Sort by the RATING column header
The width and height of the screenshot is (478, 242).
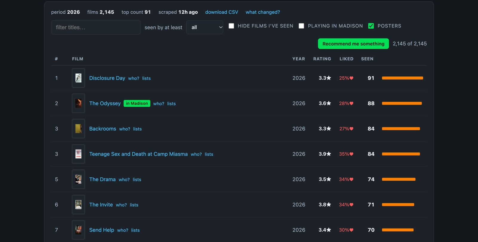click(322, 59)
